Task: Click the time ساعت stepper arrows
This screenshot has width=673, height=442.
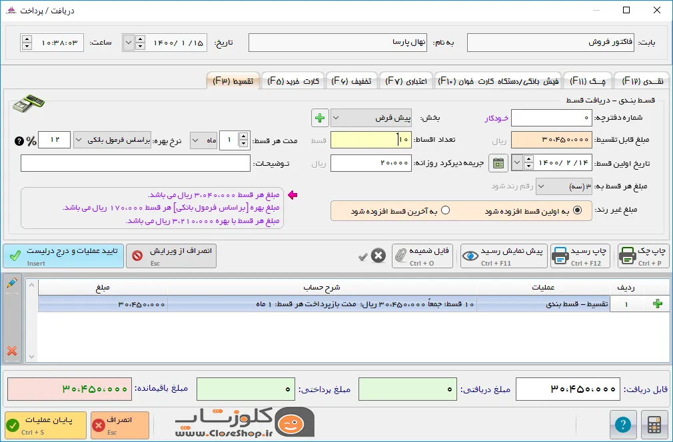Action: (27, 43)
